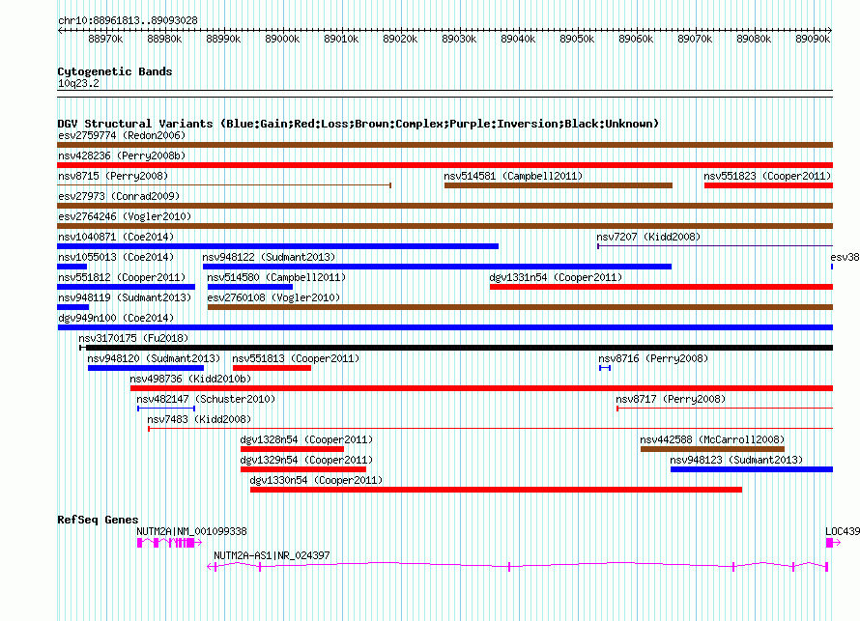
Task: Click the esv2759774 (Redon2006) variant label
Action: (x=122, y=135)
